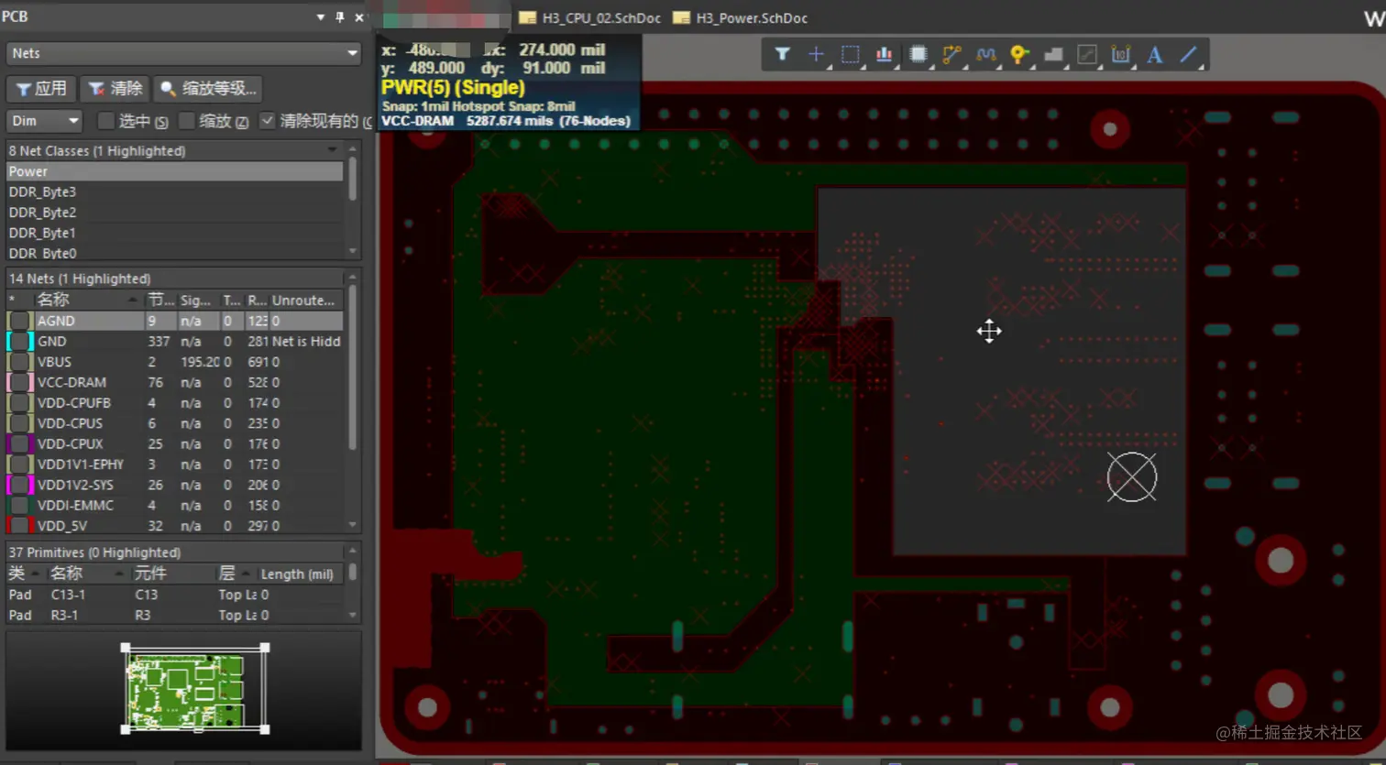Close the PCB panel

358,16
